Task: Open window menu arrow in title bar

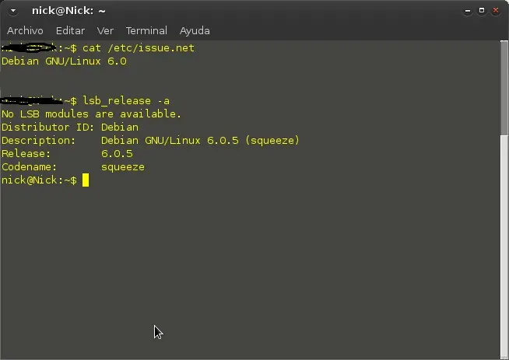Action: click(13, 11)
